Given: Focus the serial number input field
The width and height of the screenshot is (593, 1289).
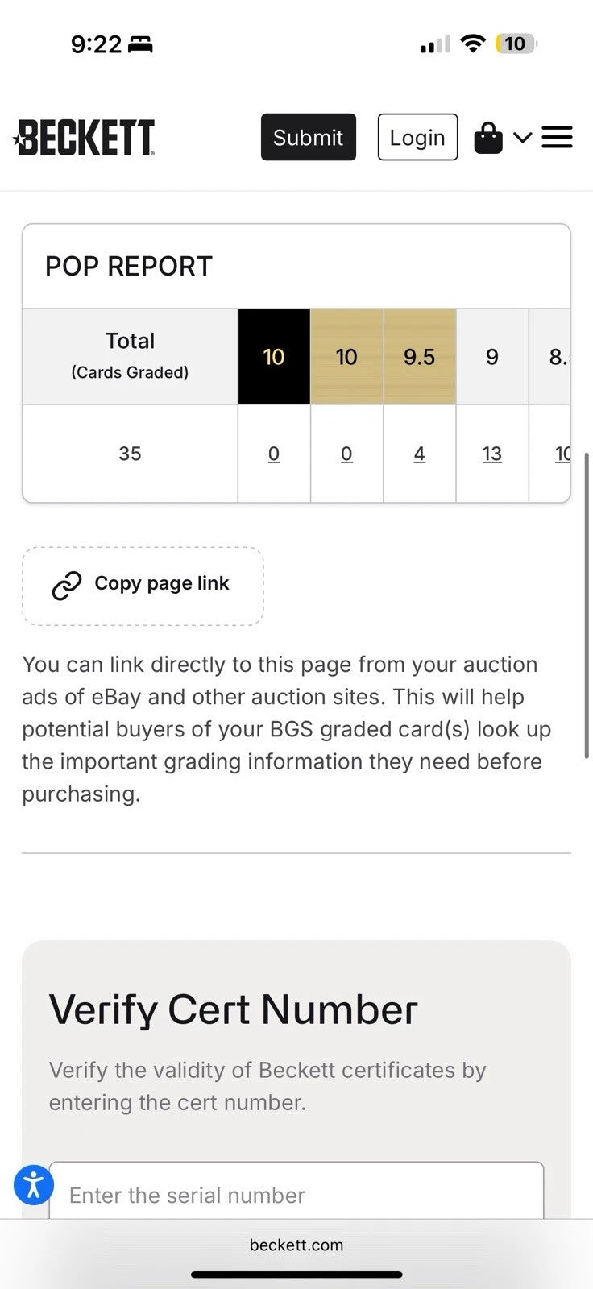Looking at the screenshot, I should point(296,1194).
